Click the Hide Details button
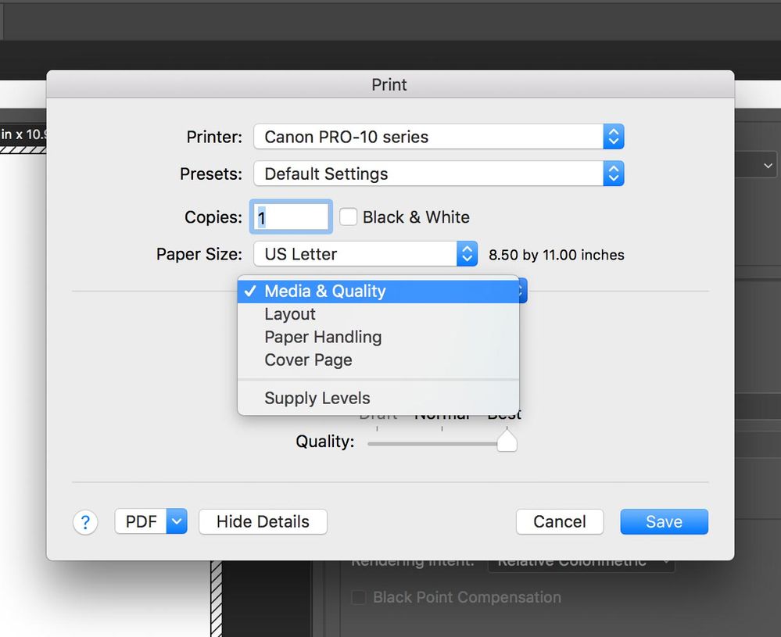This screenshot has height=637, width=781. tap(263, 521)
